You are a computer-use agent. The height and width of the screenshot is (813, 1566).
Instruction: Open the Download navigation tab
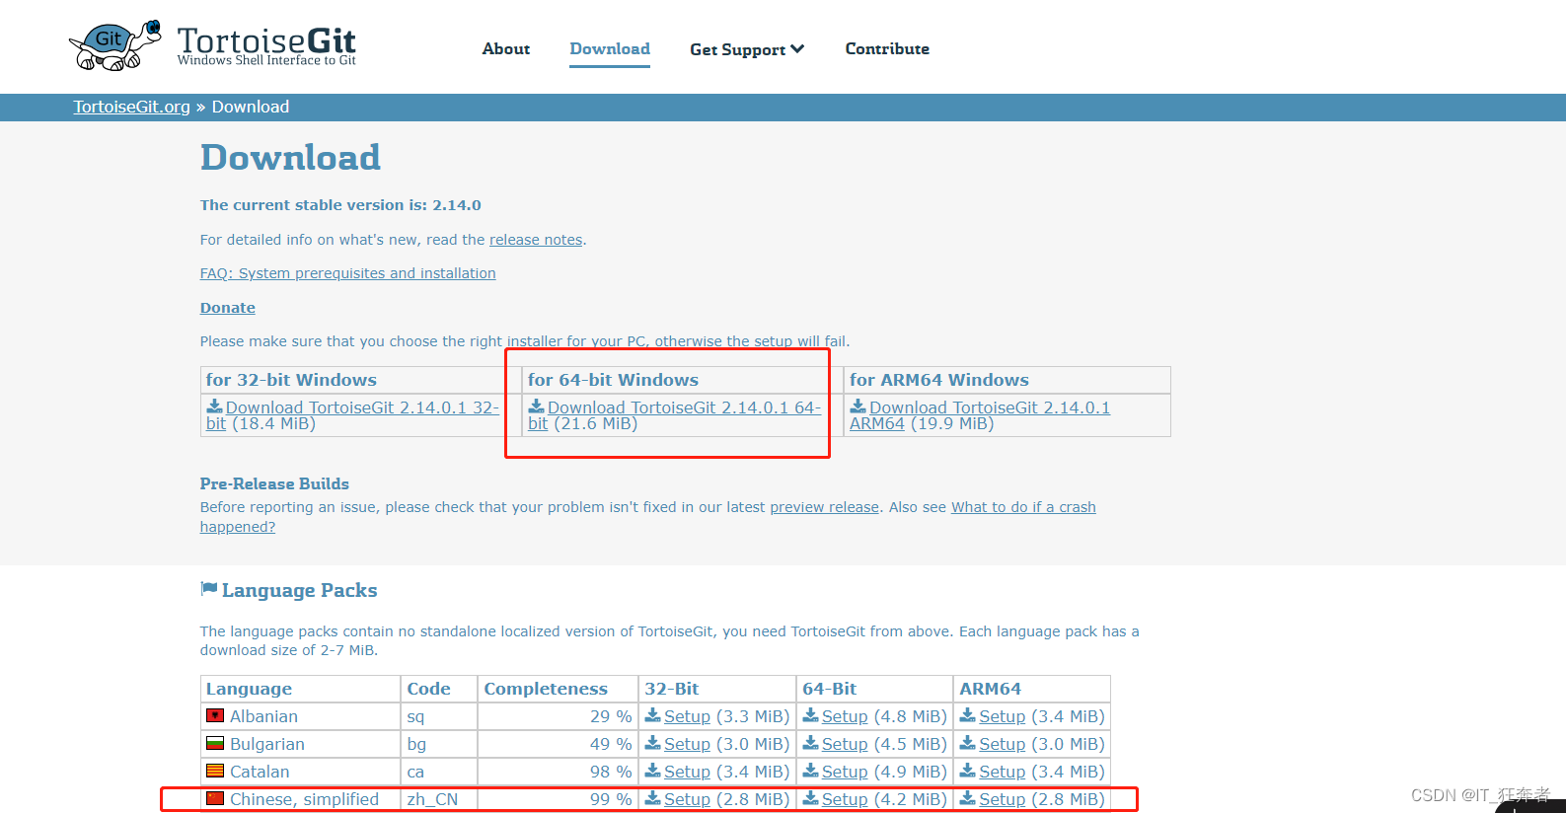610,48
